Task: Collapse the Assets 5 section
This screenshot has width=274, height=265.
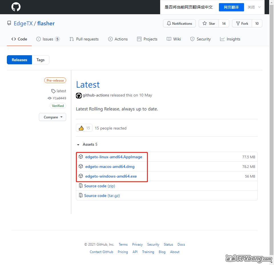Action: pos(87,144)
